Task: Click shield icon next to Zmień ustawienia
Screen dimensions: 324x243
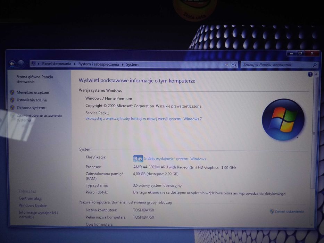Action: 272,211
